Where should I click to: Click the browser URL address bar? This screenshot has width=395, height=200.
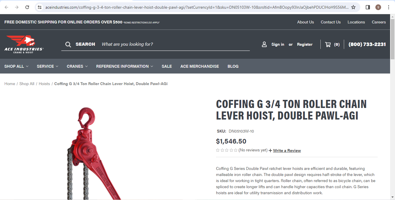point(197,7)
